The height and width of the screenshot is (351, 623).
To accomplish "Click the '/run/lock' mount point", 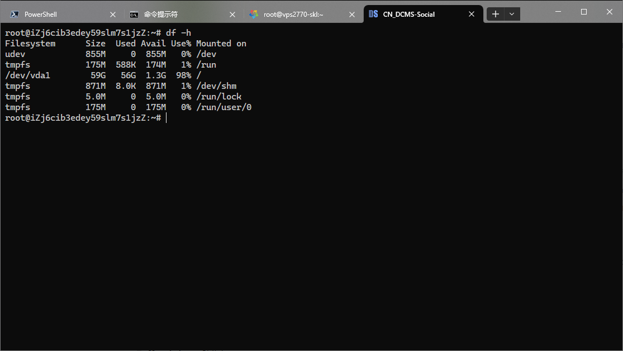I will [x=219, y=97].
